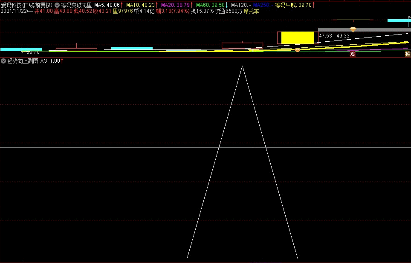This screenshot has height=263, width=411.
Task: Click the opening price 开41.00
Action: 43,11
